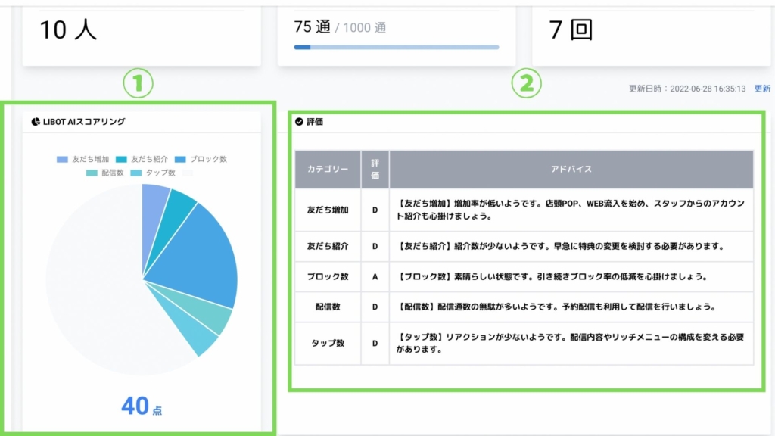
Task: Click the checkmark icon beside 評価 heading
Action: (299, 121)
